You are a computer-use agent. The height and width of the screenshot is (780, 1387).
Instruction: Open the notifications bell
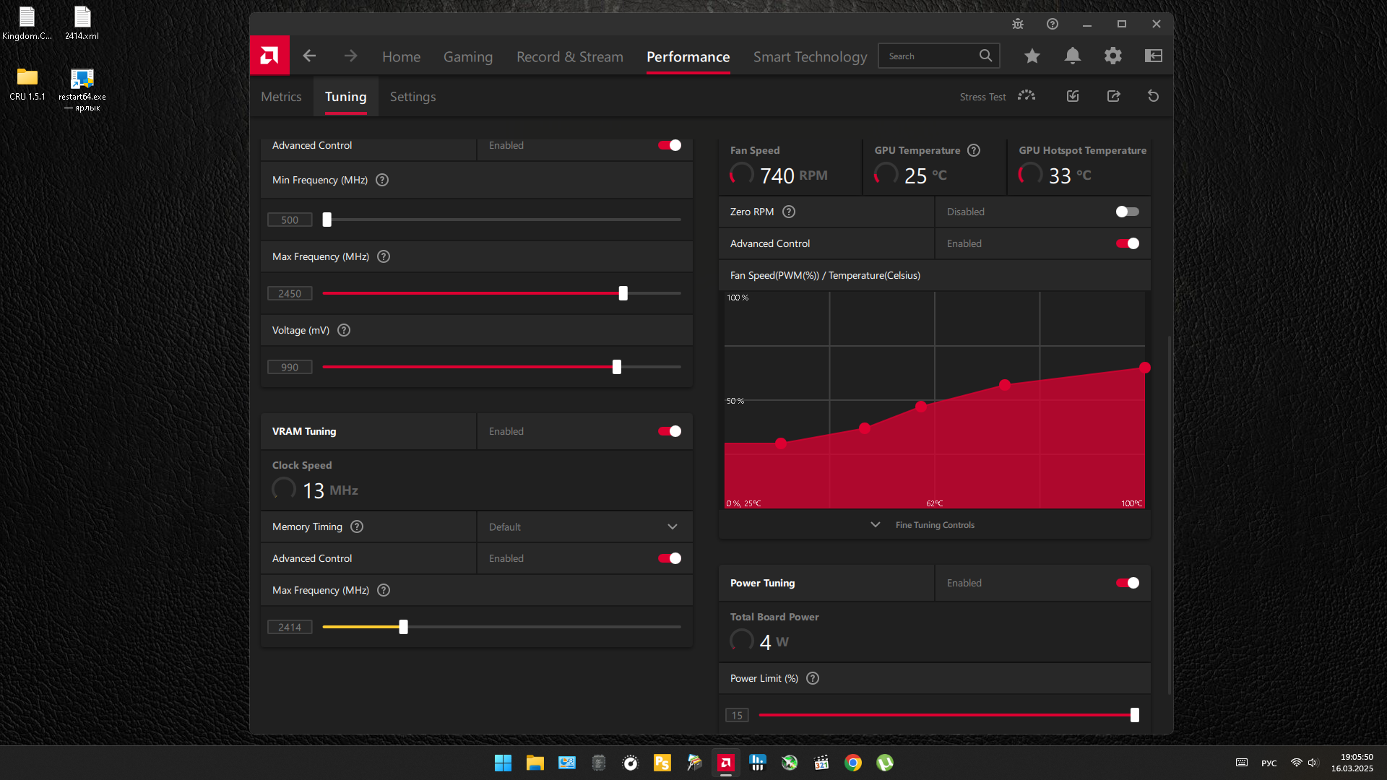(x=1073, y=56)
